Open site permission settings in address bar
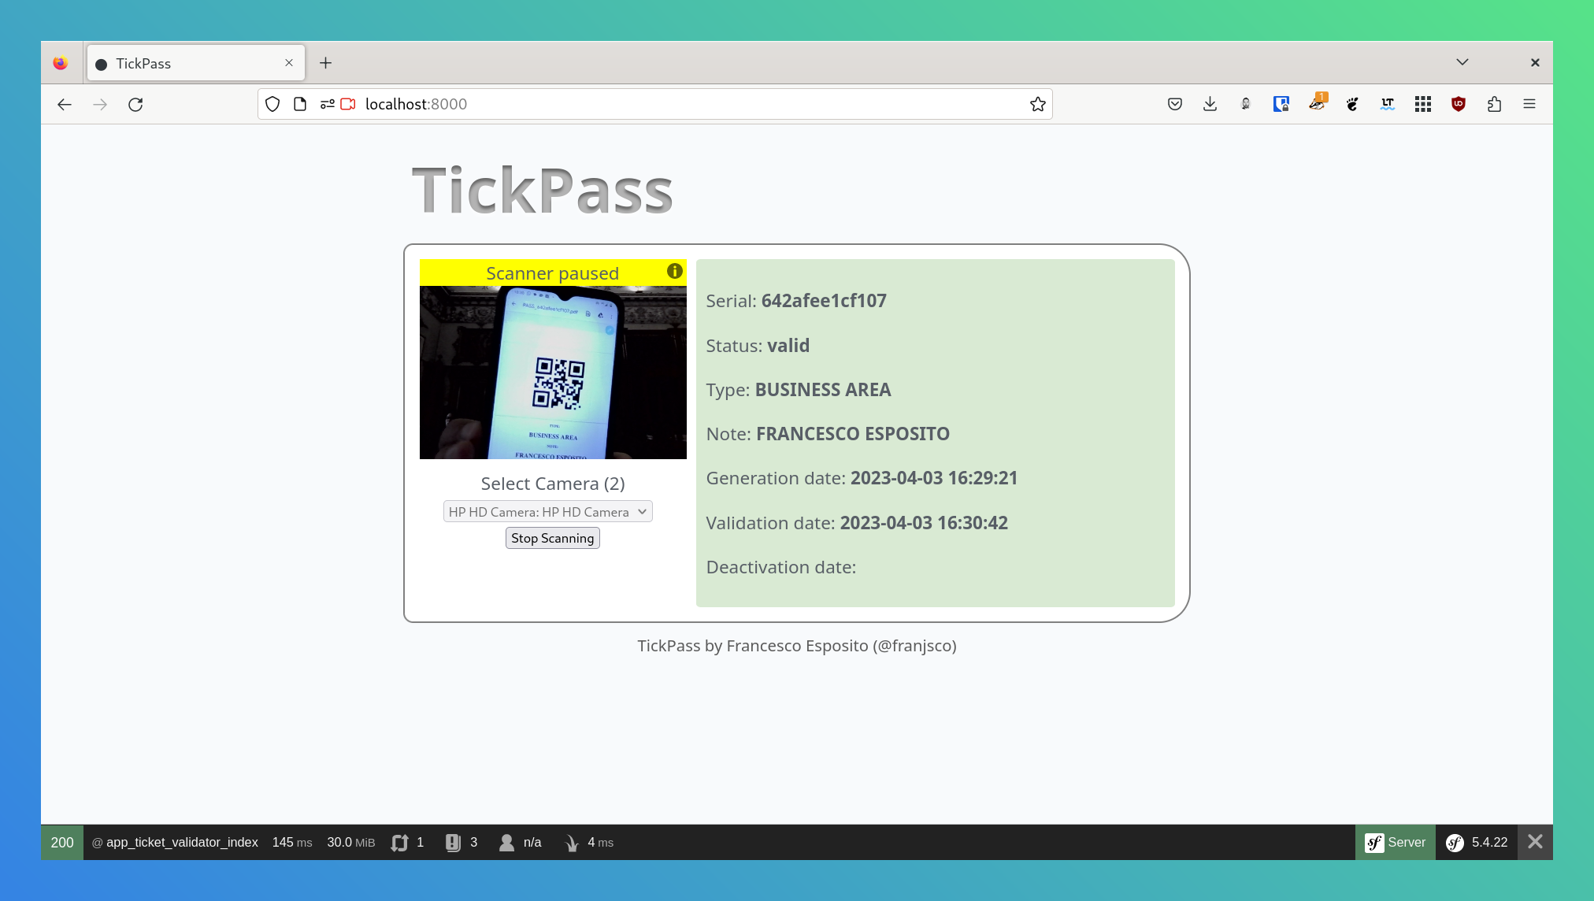 (328, 103)
